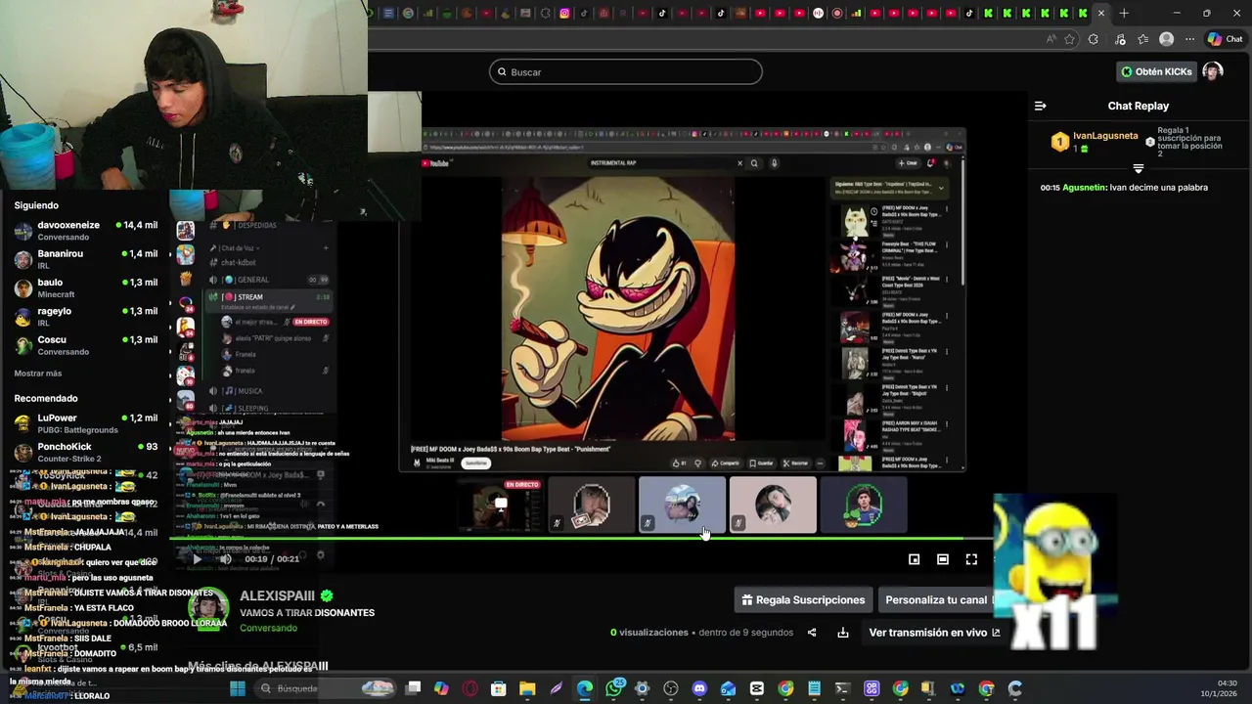Open WhatsApp from the taskbar
The height and width of the screenshot is (704, 1252).
pyautogui.click(x=614, y=688)
